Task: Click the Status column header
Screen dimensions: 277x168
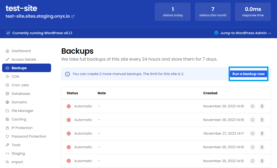Action: point(72,93)
